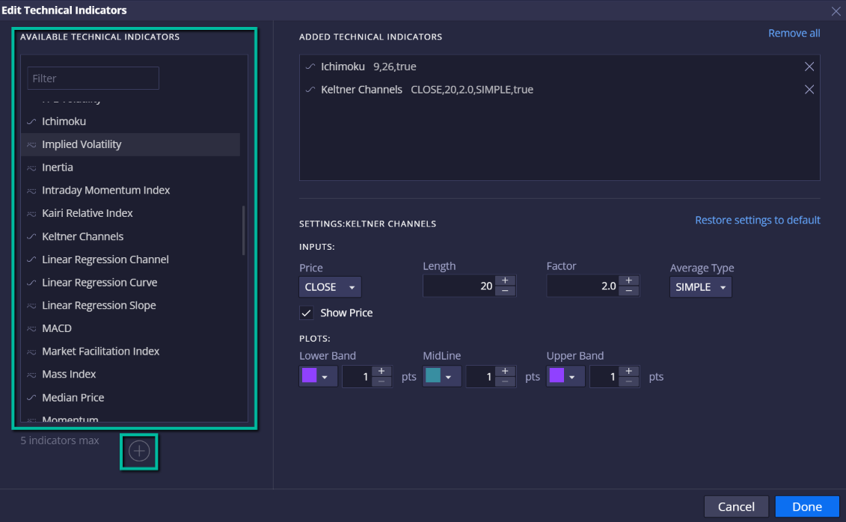The width and height of the screenshot is (846, 522).
Task: Click the icon beside Median Price
Action: pyautogui.click(x=32, y=397)
